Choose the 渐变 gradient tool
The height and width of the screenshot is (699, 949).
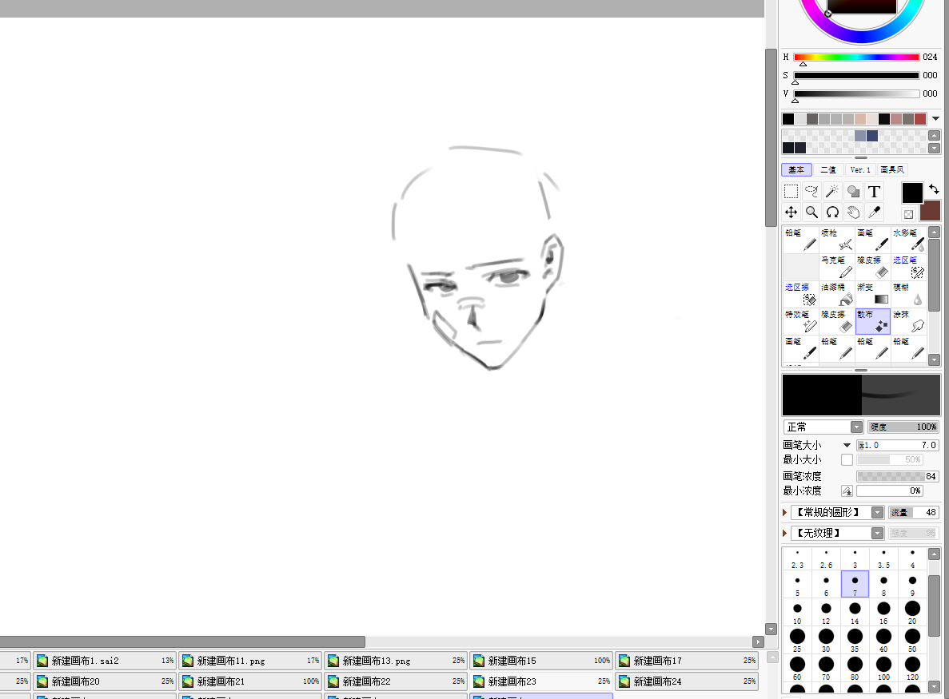(873, 295)
